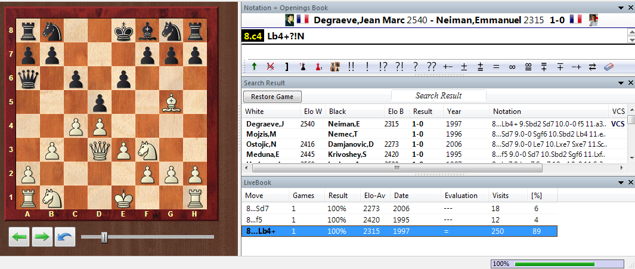Viewport: 635px width, 269px height.
Task: Insert the infinity 'unclear' evaluation symbol
Action: tap(512, 67)
